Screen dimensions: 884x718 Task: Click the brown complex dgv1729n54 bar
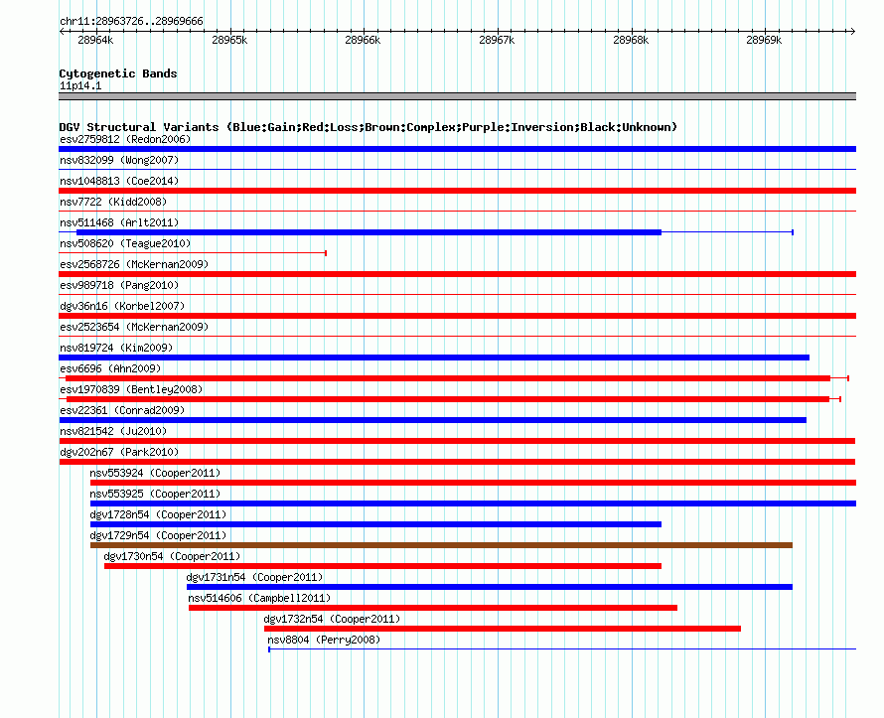tap(441, 545)
